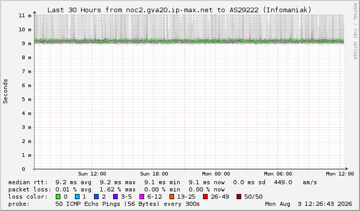Click the timestamp 'Mon Aug 3 12:26:43 2026'
This screenshot has height=211, width=360.
click(308, 204)
